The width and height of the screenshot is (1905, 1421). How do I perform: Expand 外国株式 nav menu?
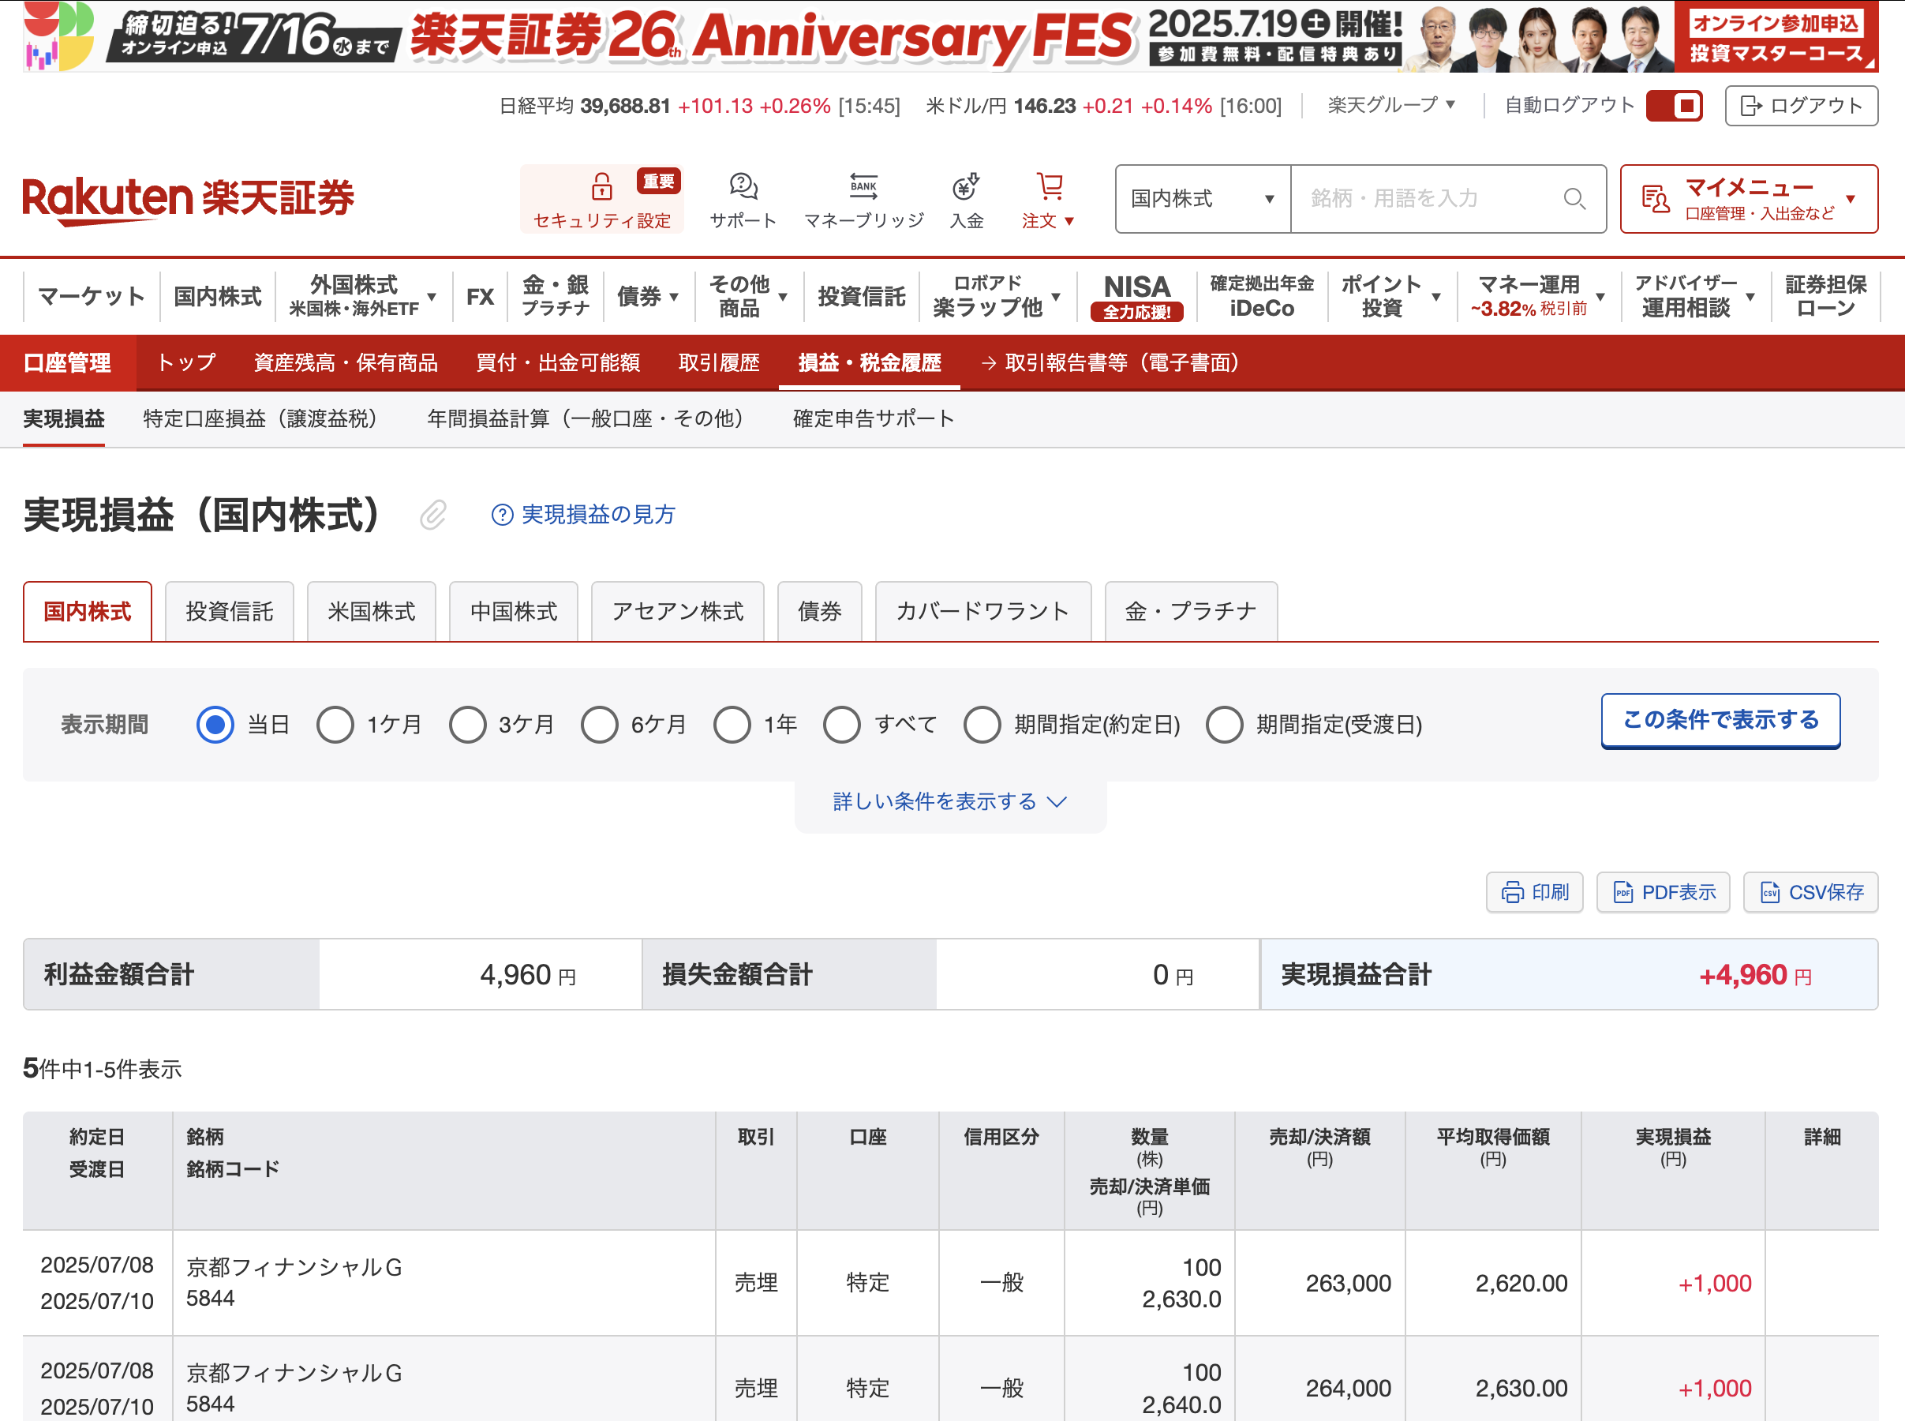364,296
